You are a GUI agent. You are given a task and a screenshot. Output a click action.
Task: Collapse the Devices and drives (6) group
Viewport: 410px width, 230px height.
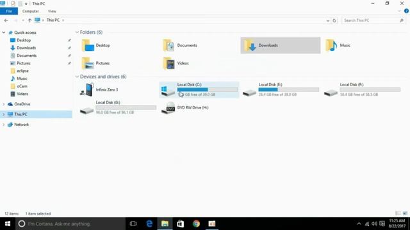pos(77,77)
